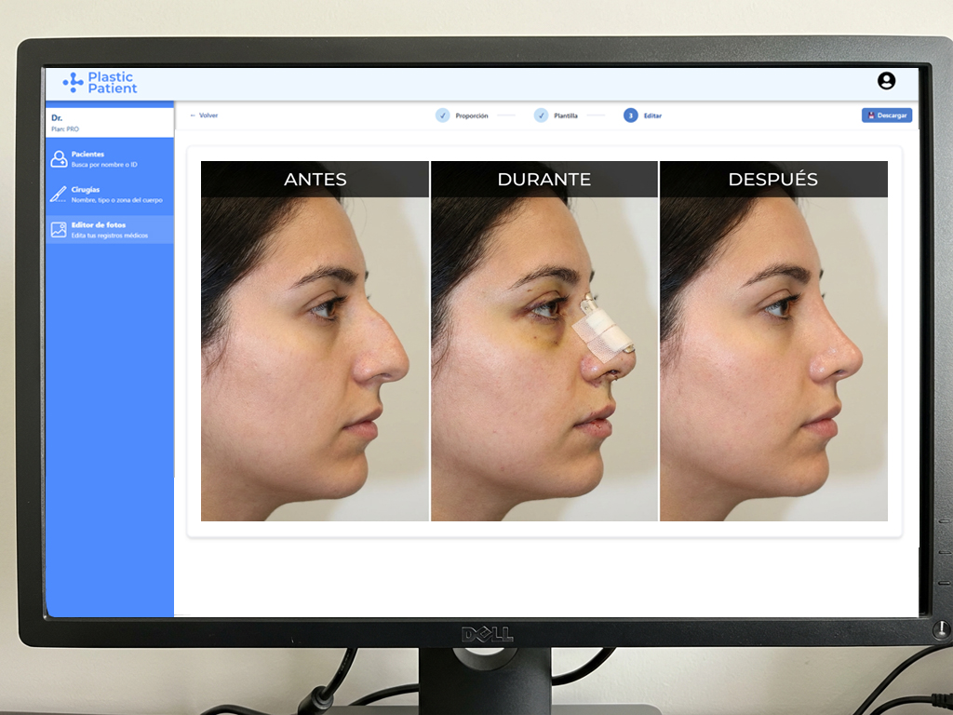This screenshot has width=953, height=715.
Task: Select the ANTES profile photo
Action: tap(315, 358)
